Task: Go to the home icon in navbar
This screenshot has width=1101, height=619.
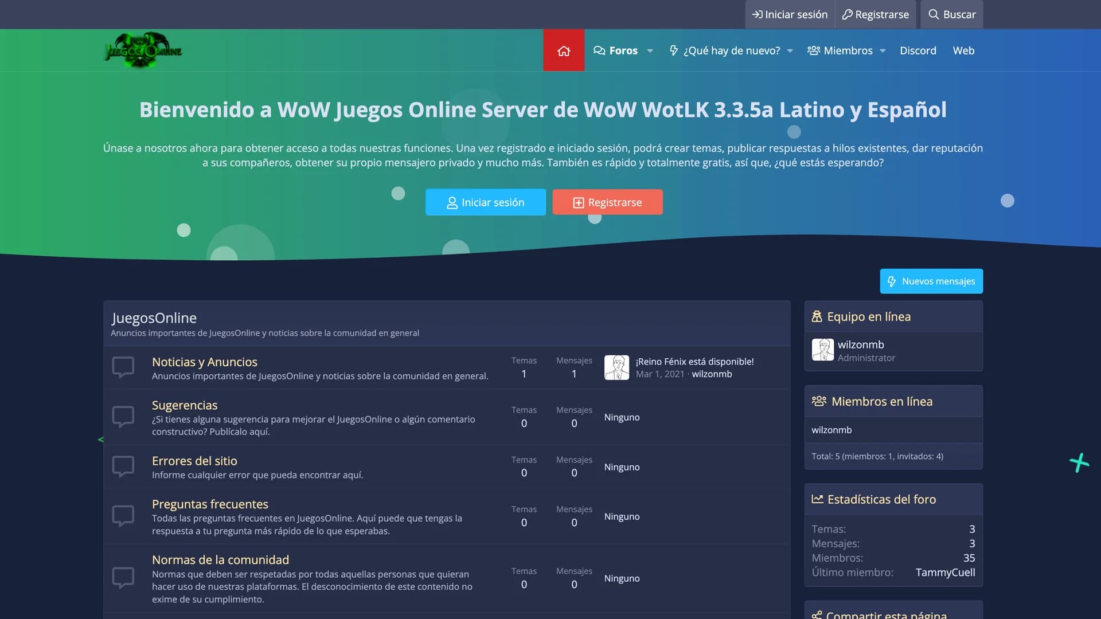Action: pos(564,50)
